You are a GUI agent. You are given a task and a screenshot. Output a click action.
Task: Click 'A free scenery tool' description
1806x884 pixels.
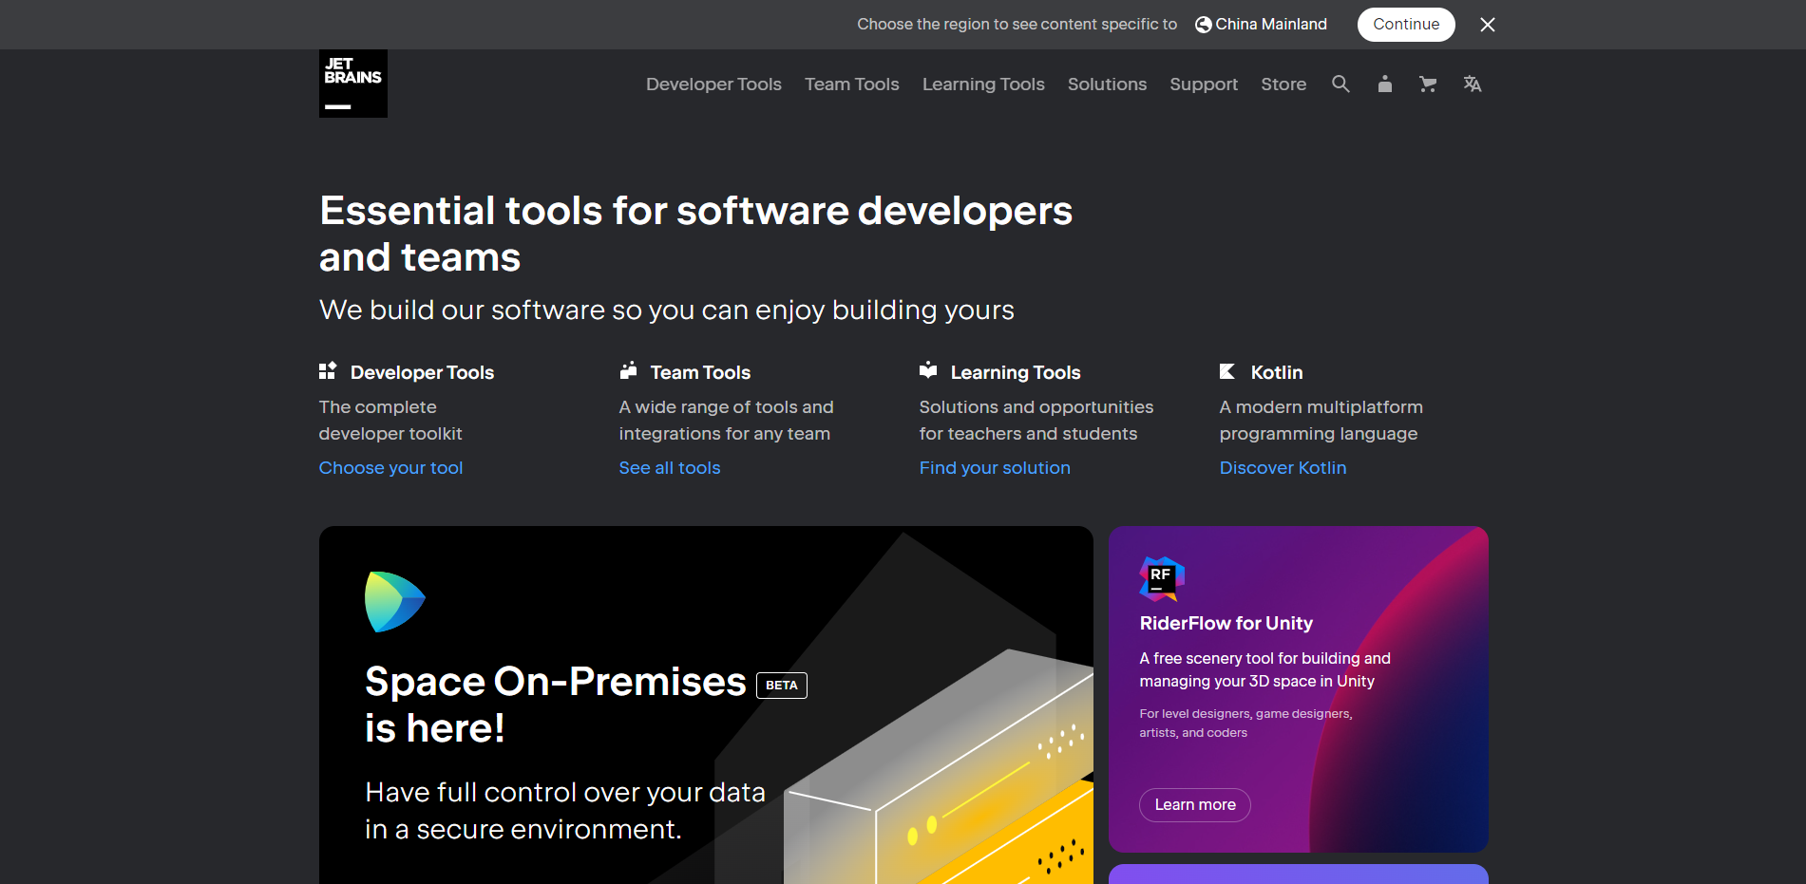(1264, 669)
